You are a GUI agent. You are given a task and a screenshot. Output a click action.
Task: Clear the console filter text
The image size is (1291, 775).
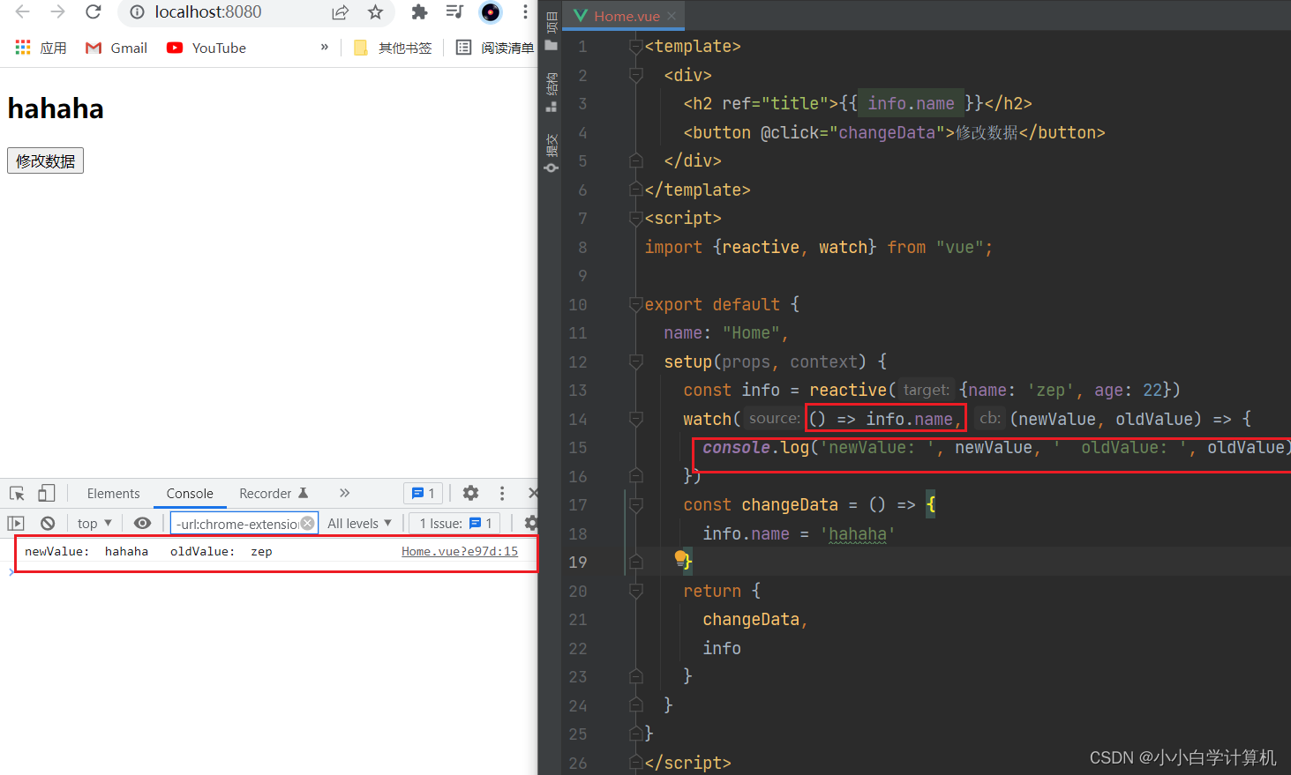click(x=307, y=523)
